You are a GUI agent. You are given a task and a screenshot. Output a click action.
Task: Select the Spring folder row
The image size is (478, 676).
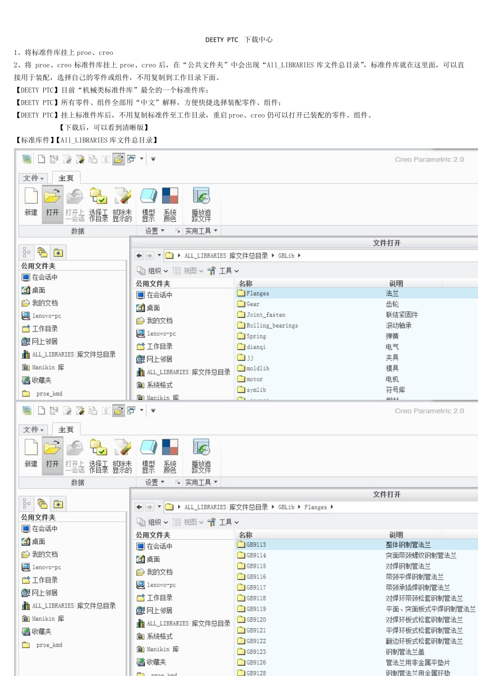[x=357, y=336]
